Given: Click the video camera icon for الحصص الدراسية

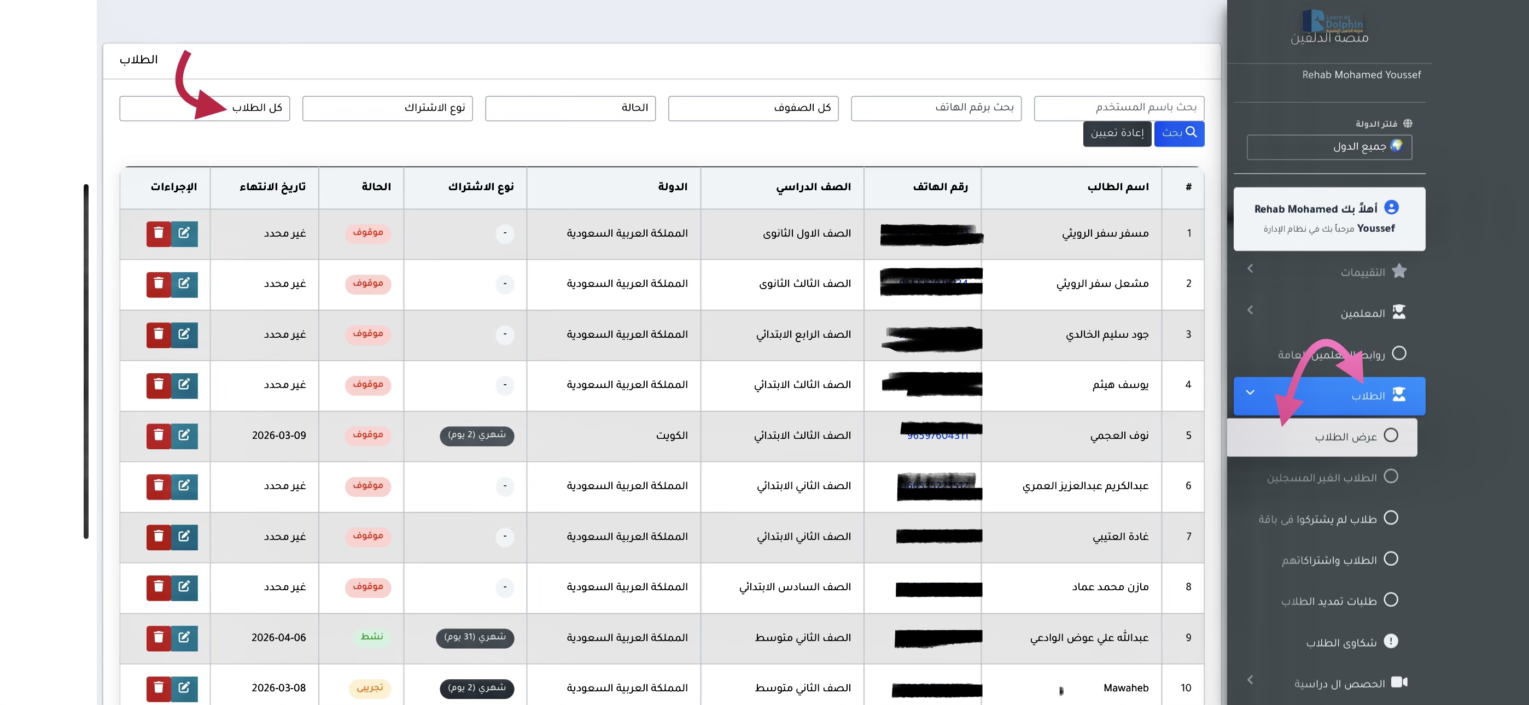Looking at the screenshot, I should (x=1399, y=683).
